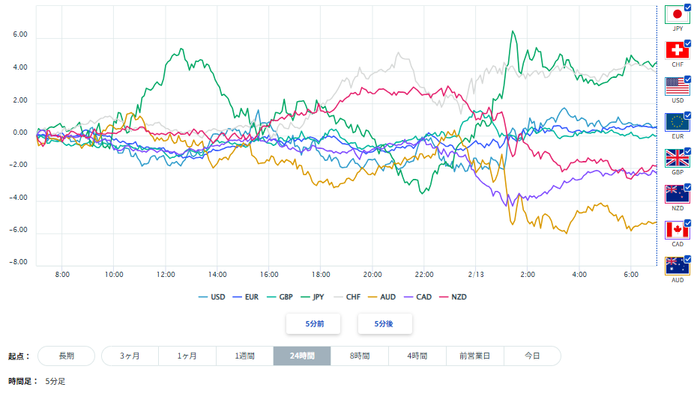700x396 pixels.
Task: Toggle JPY series in chart legend
Action: click(x=313, y=297)
